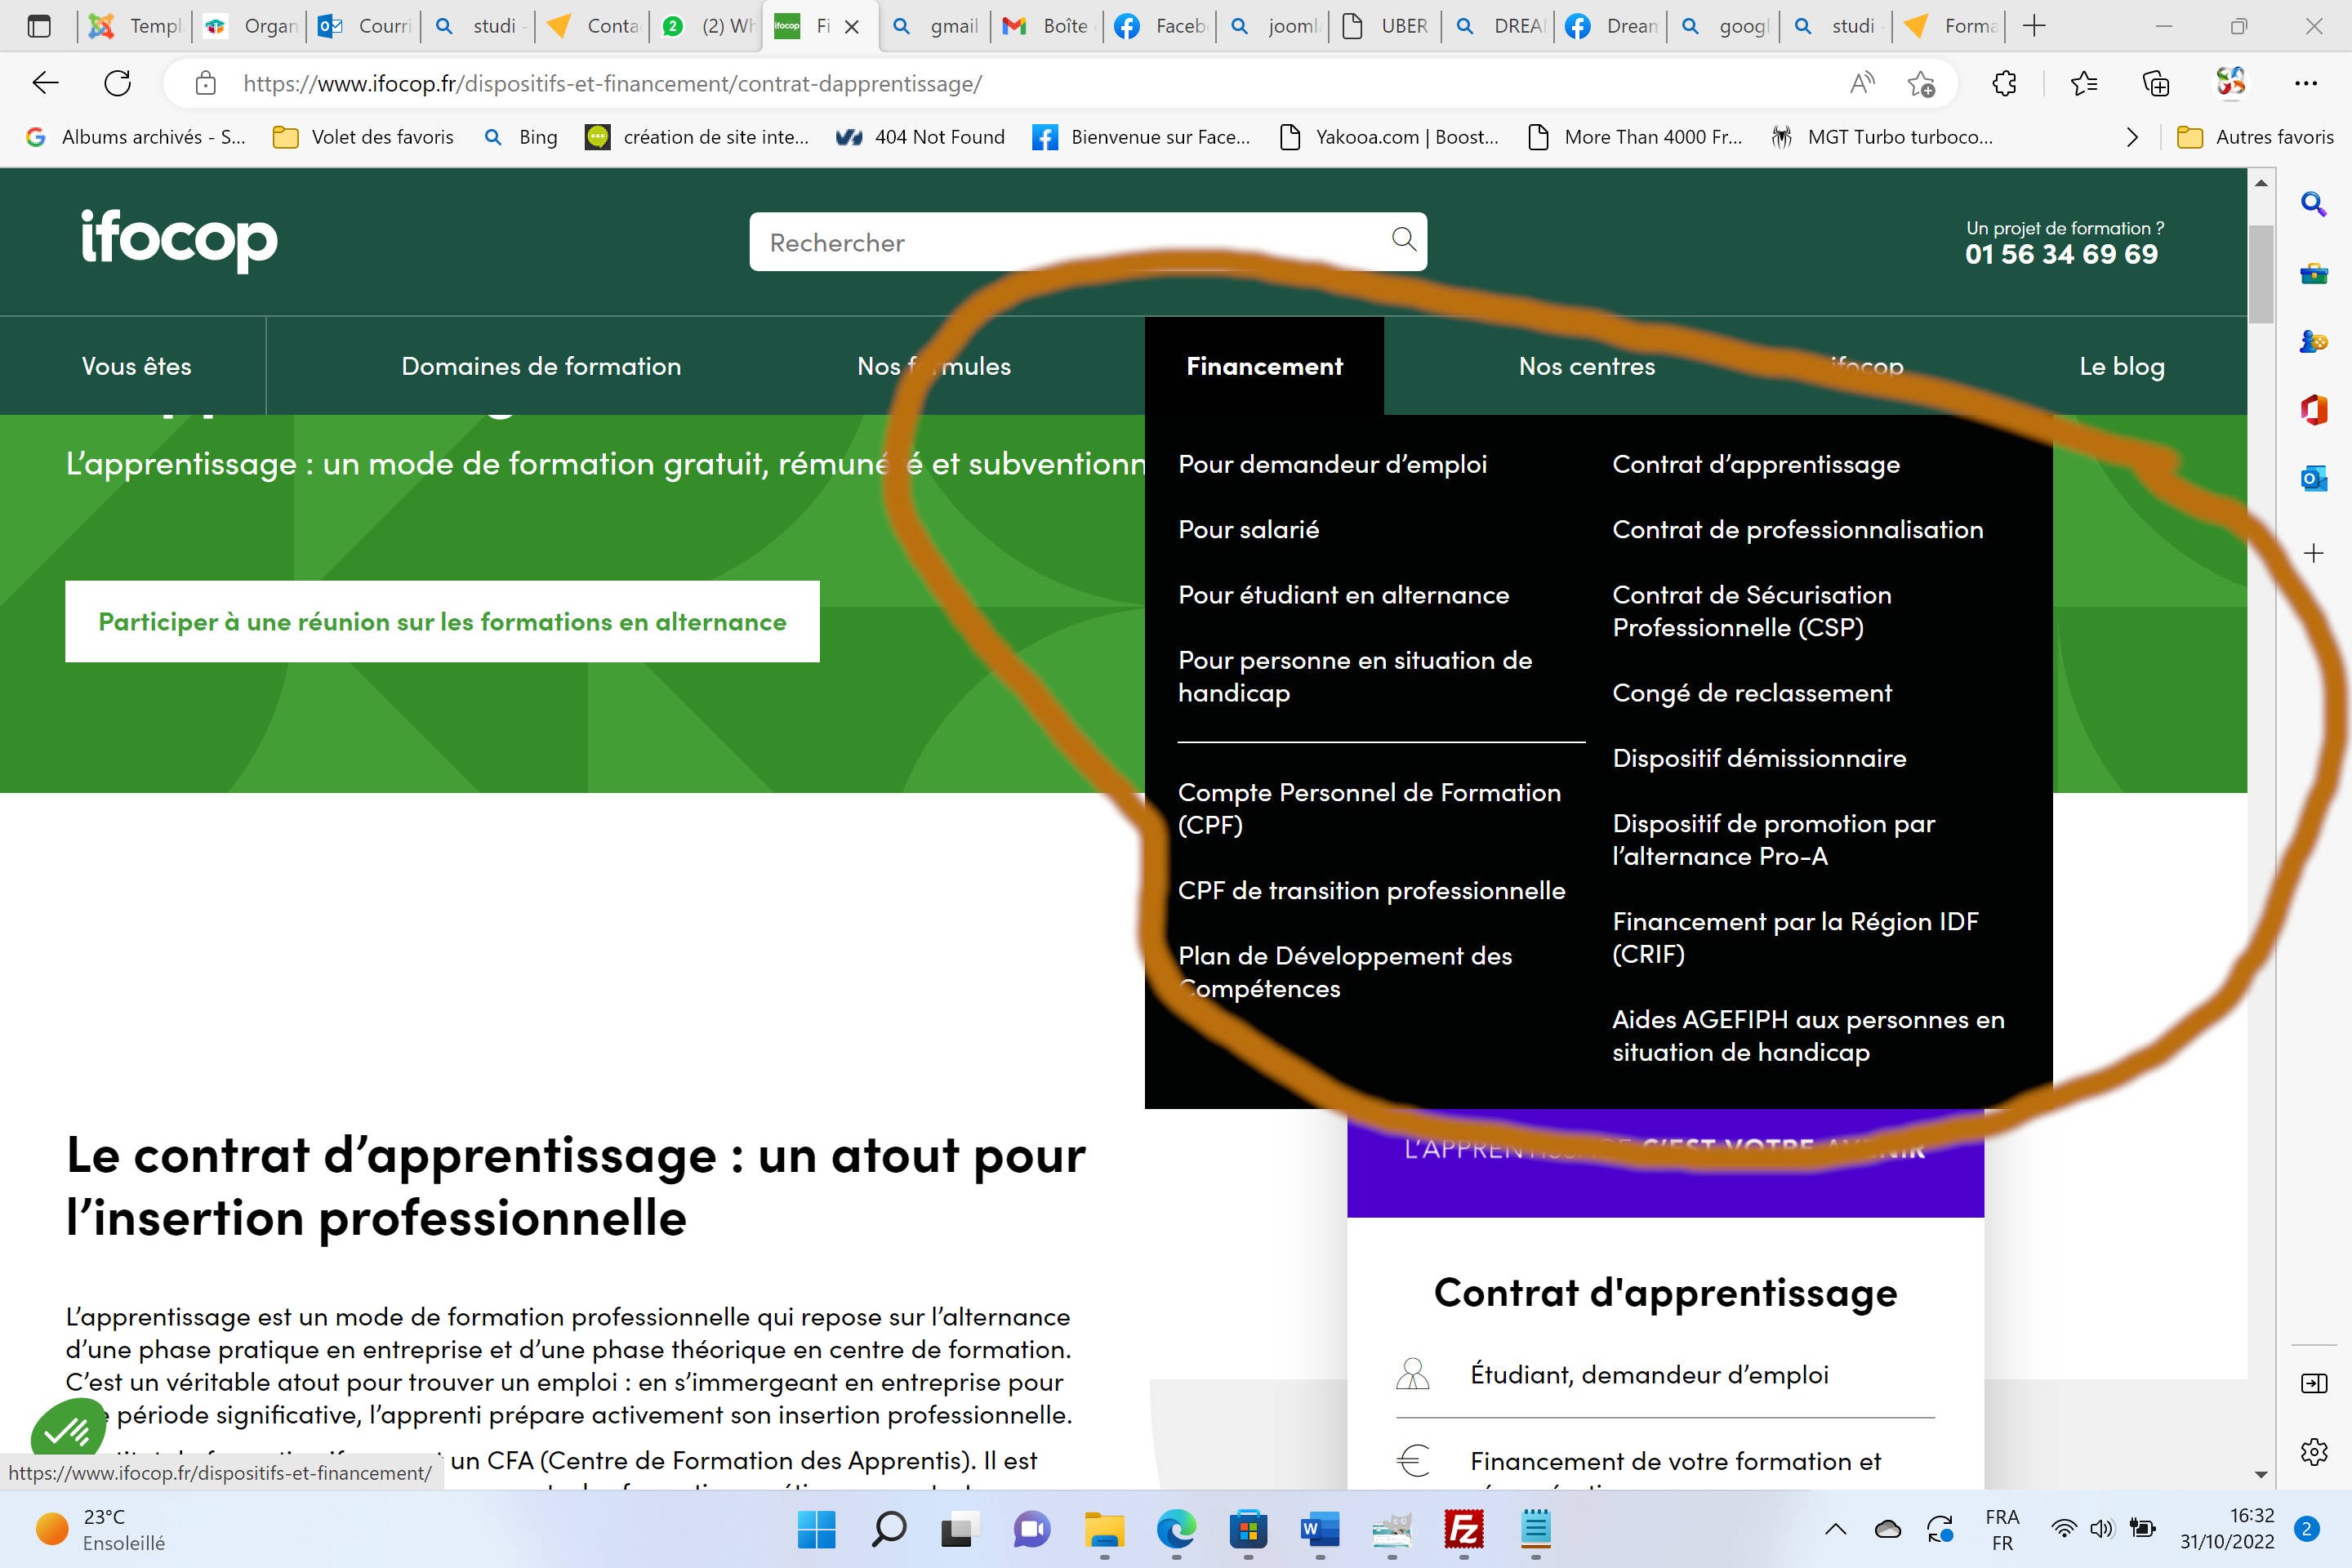Click the page vertical scrollbar thumb

tap(2261, 274)
